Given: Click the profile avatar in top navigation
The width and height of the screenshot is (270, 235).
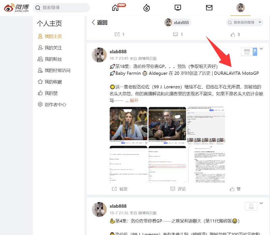Looking at the screenshot, I should tap(240, 8).
